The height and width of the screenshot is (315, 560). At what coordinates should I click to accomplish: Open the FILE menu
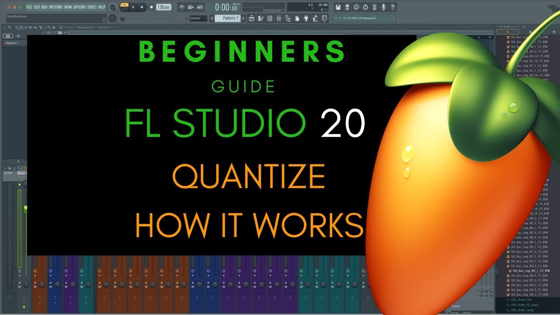pyautogui.click(x=29, y=7)
